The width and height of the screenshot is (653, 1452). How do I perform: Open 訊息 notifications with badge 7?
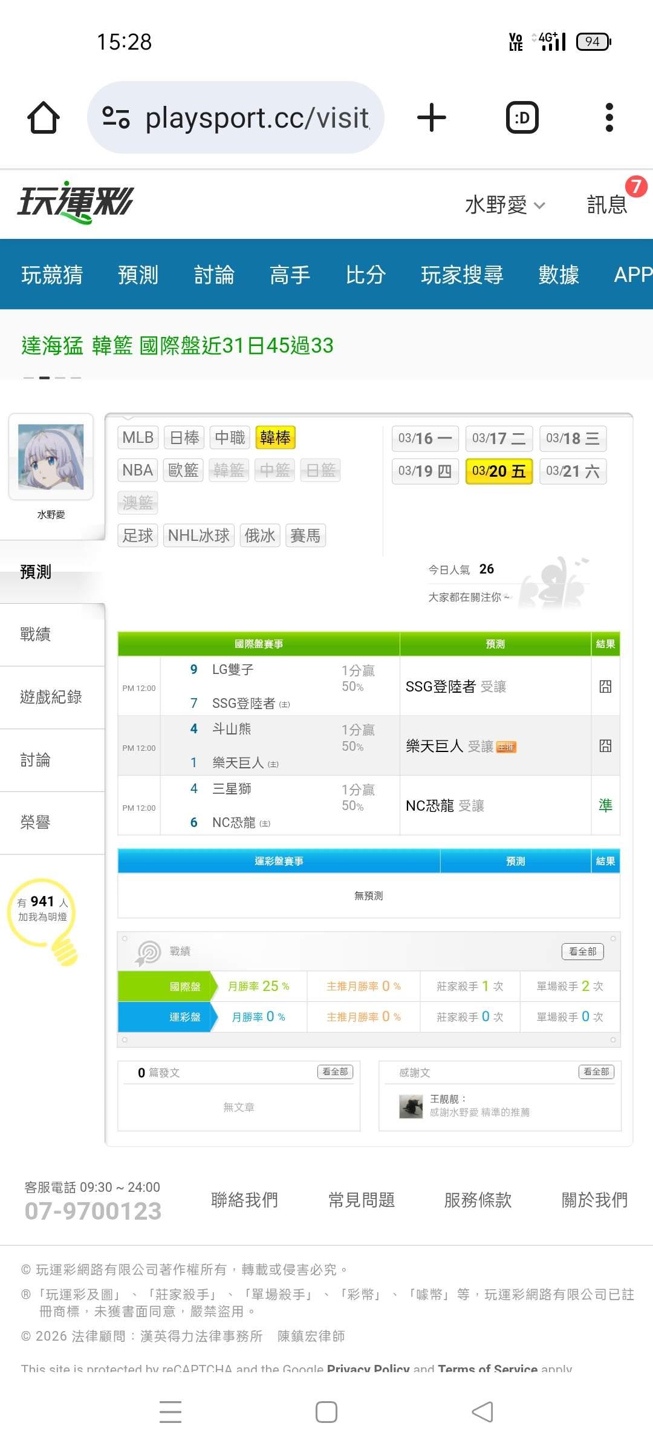pos(607,204)
